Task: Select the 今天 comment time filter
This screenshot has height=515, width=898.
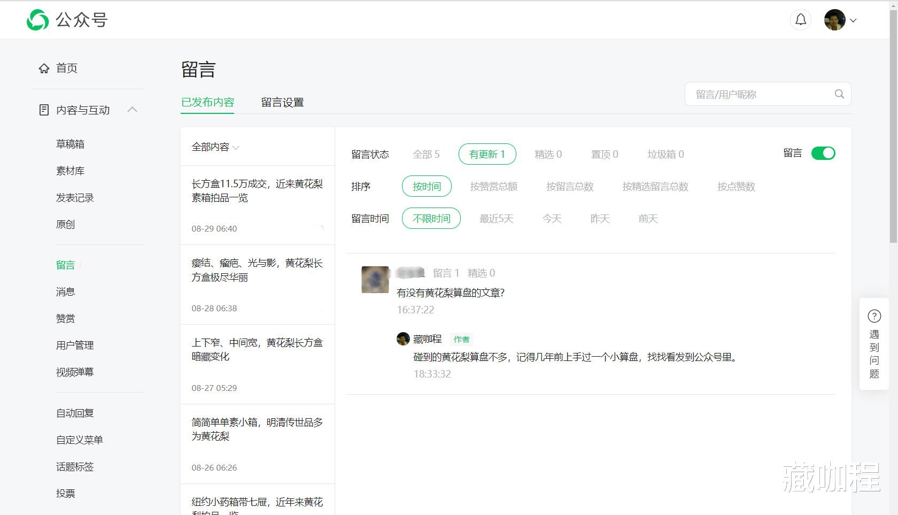Action: [551, 218]
